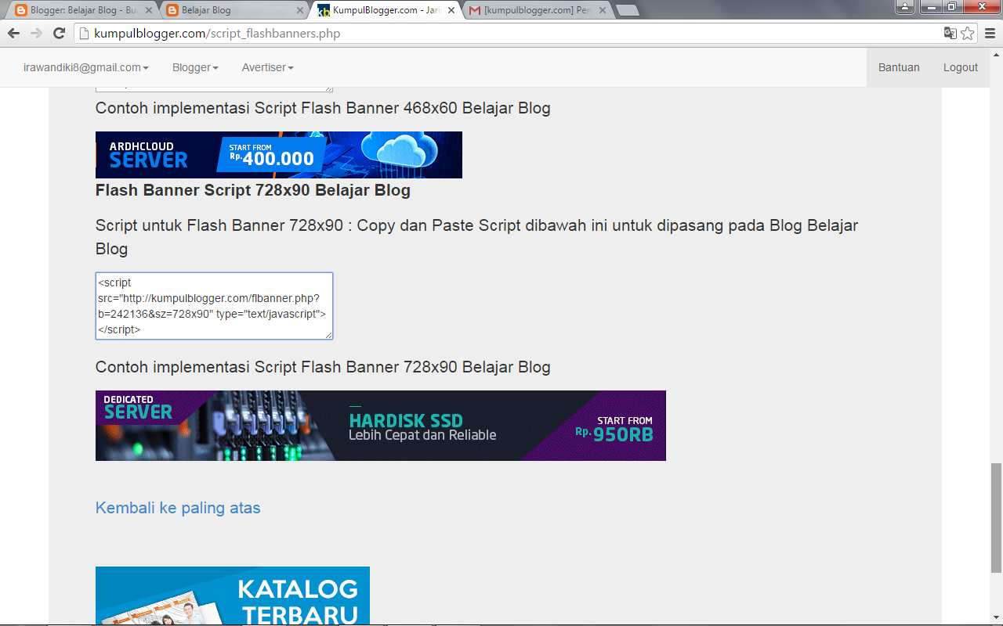Viewport: 1003px width, 626px height.
Task: Click text Contoh implementasi Script Flash Banner 728x90
Action: click(x=277, y=367)
